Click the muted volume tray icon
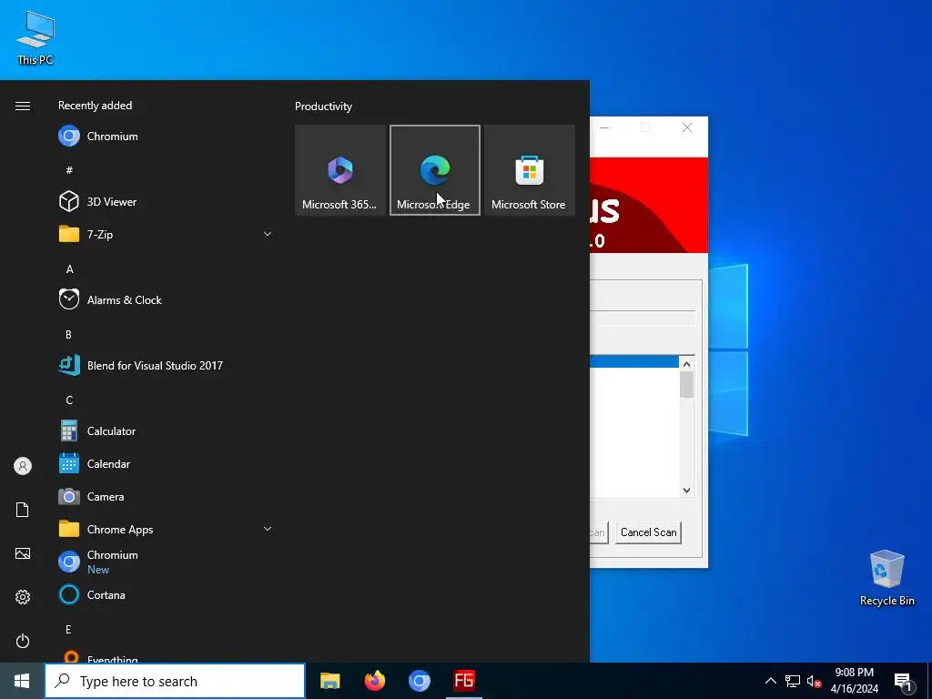The image size is (932, 699). coord(814,681)
